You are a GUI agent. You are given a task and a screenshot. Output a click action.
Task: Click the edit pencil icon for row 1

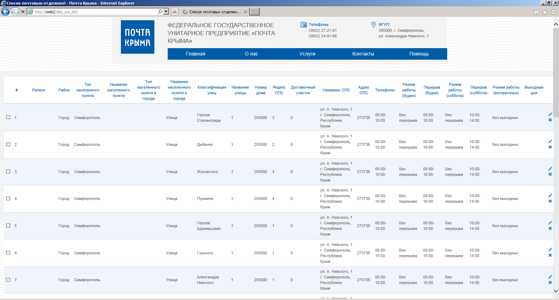click(x=550, y=114)
